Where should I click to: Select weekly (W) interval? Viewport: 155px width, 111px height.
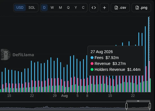[52, 8]
